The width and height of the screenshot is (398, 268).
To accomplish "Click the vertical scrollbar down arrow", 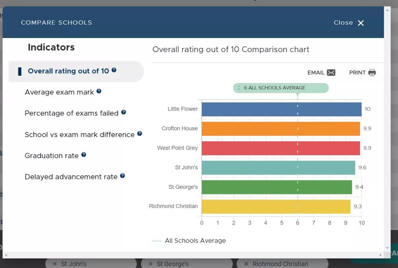I will (387, 248).
